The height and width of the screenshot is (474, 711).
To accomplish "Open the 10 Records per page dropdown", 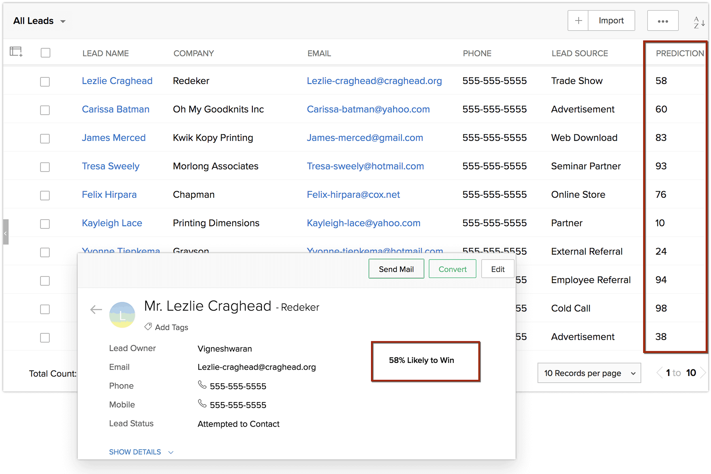I will (589, 373).
